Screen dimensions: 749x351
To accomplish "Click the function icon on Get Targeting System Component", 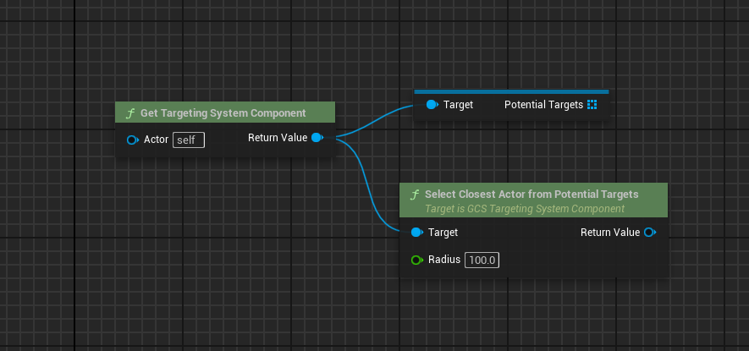I will pos(130,113).
